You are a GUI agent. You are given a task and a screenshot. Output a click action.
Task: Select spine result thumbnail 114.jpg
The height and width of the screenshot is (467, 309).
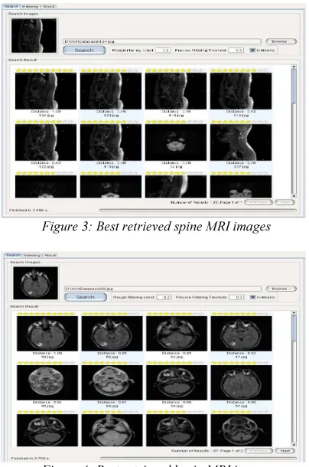pyautogui.click(x=241, y=91)
